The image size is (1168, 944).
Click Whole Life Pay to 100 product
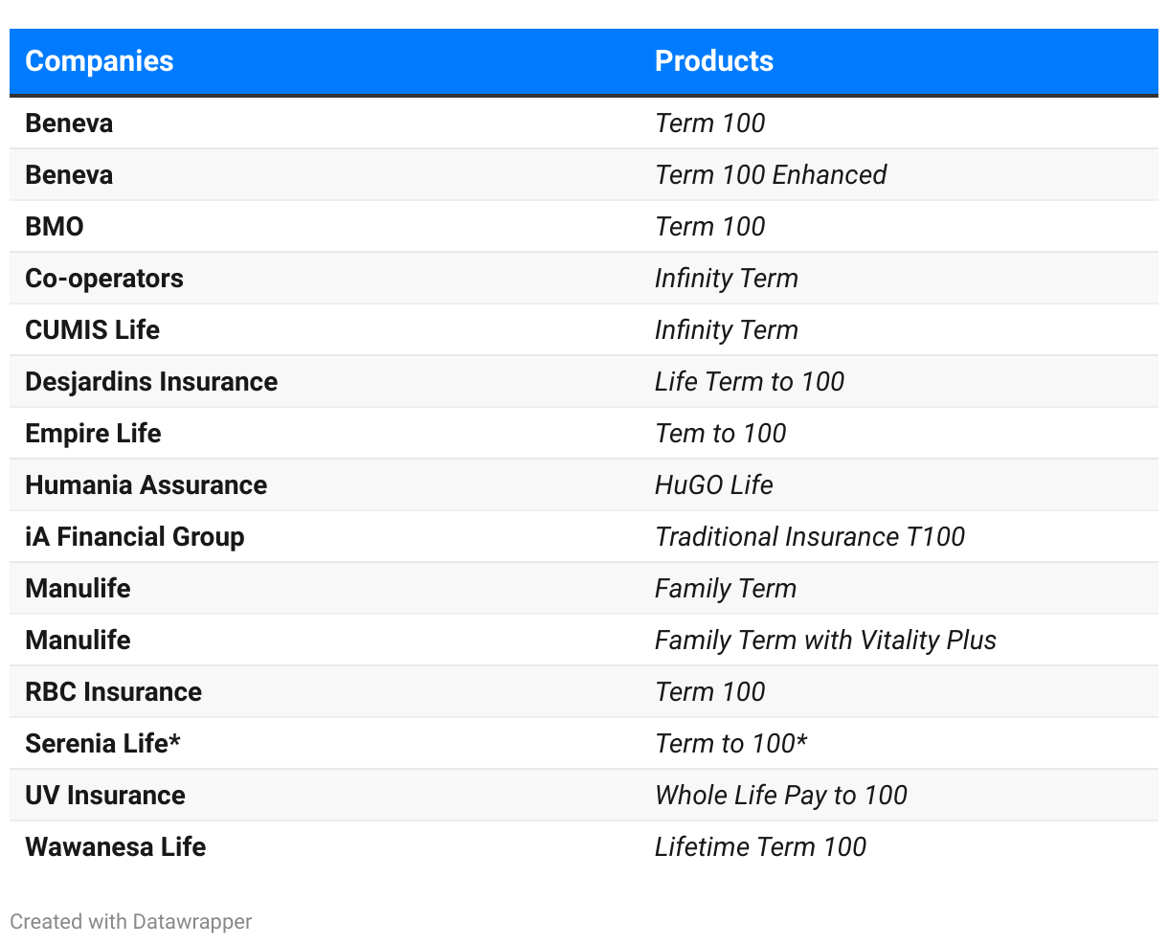tap(780, 796)
